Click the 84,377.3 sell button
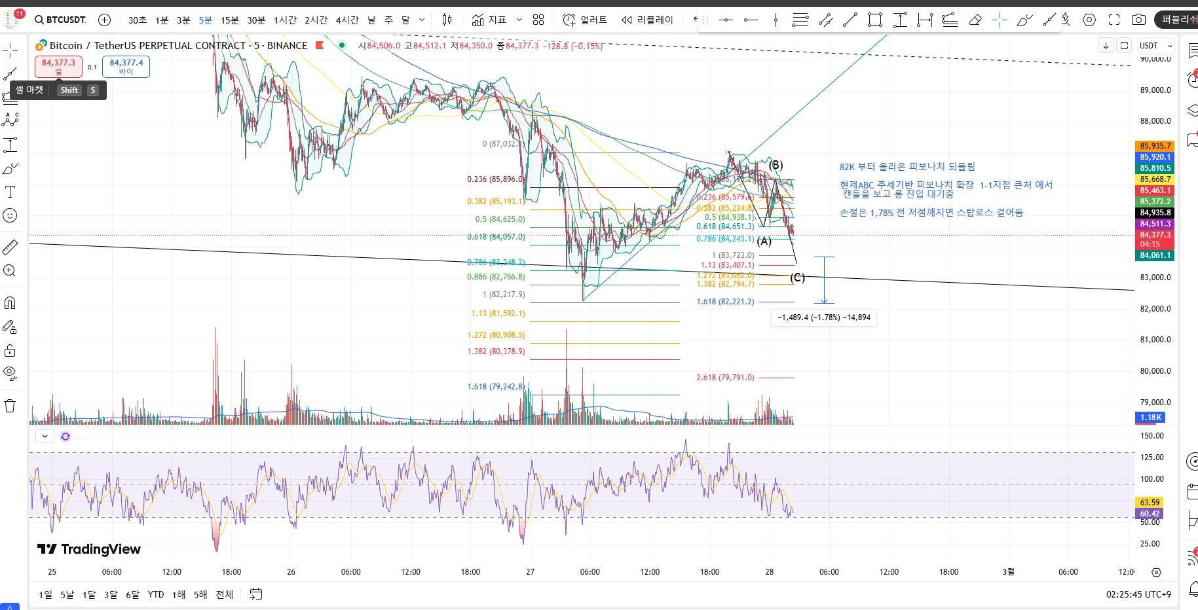1198x610 pixels. click(x=58, y=67)
